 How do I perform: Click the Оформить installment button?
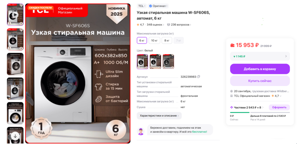(x=279, y=107)
